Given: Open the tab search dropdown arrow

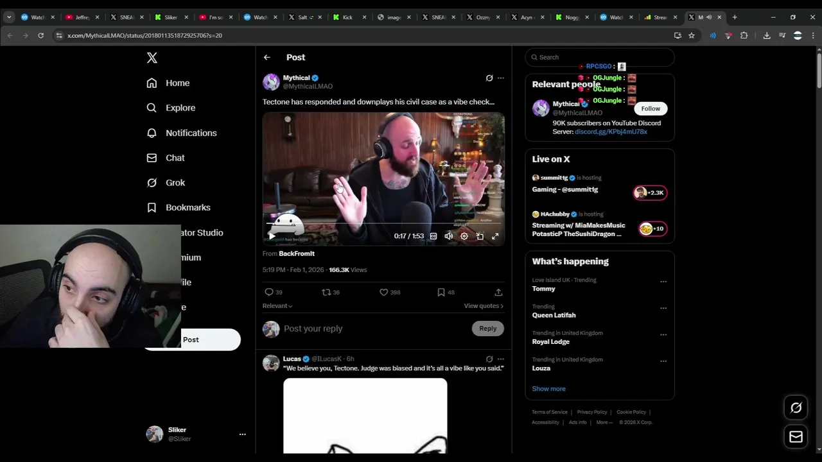Looking at the screenshot, I should point(9,17).
